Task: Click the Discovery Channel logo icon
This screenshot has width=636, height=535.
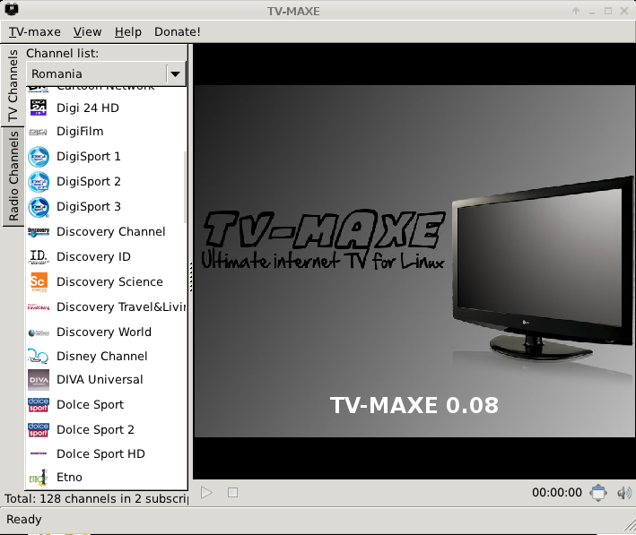Action: 39,232
